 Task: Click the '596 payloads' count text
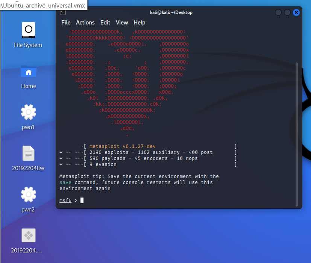click(x=108, y=158)
